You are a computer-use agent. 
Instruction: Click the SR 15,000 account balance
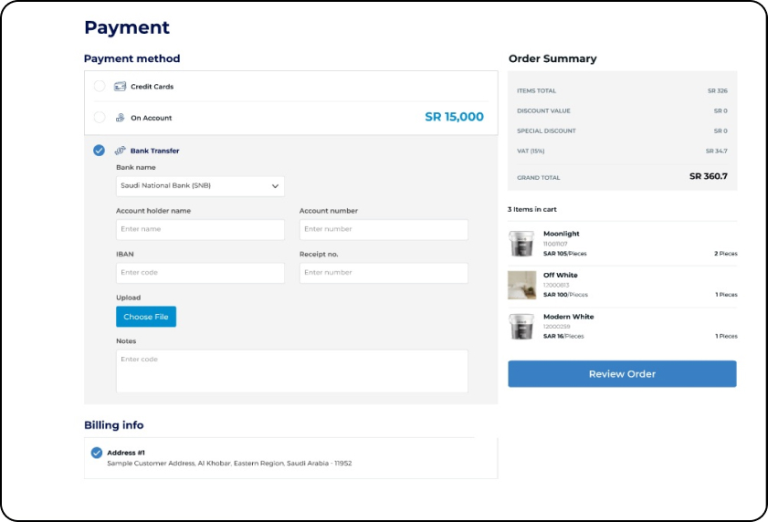[x=454, y=117]
